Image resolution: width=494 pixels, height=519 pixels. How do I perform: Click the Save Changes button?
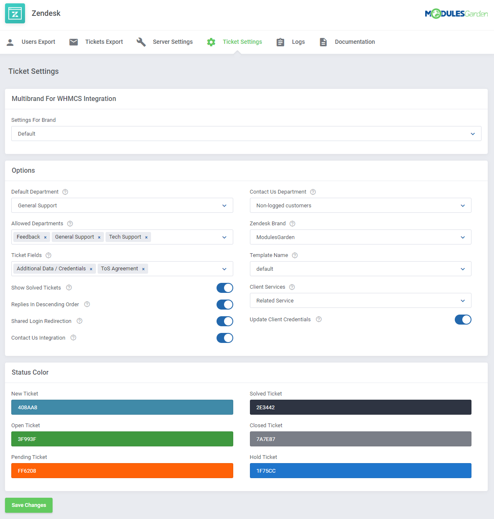28,505
